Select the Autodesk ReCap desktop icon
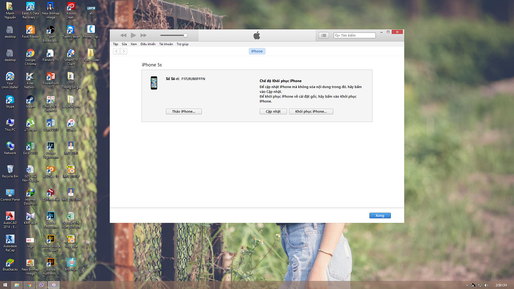Screen dimensions: 514x289 click(x=10, y=244)
